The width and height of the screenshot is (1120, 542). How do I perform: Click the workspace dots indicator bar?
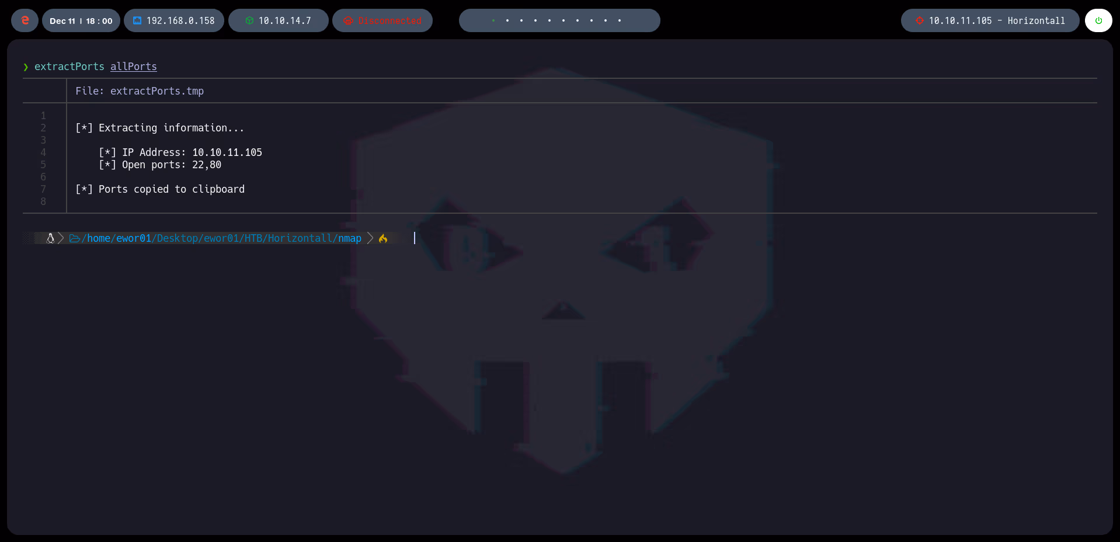(559, 20)
